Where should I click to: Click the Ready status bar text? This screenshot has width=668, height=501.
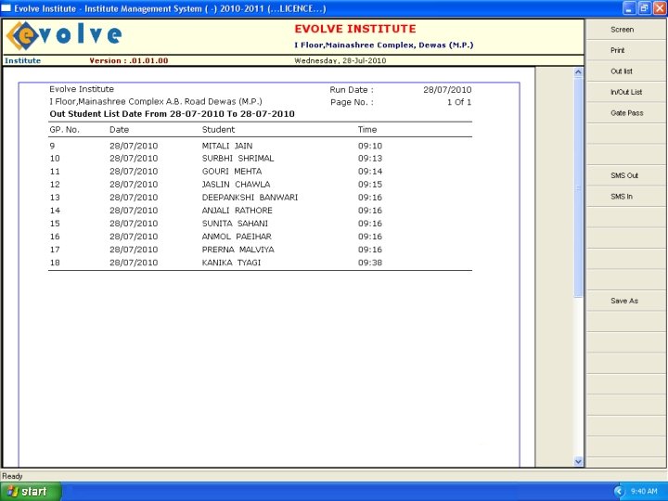12,476
